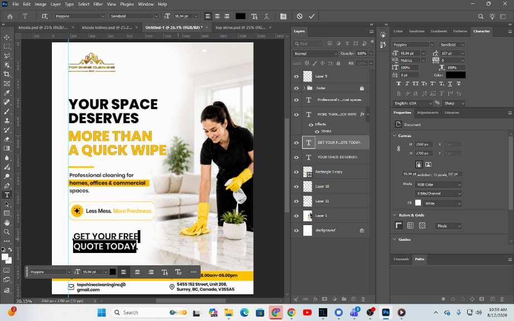Open the layer blend mode Normal dropdown
The width and height of the screenshot is (514, 321).
(x=316, y=53)
